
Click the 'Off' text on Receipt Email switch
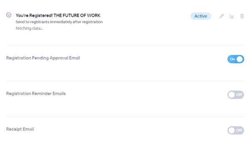(x=239, y=130)
